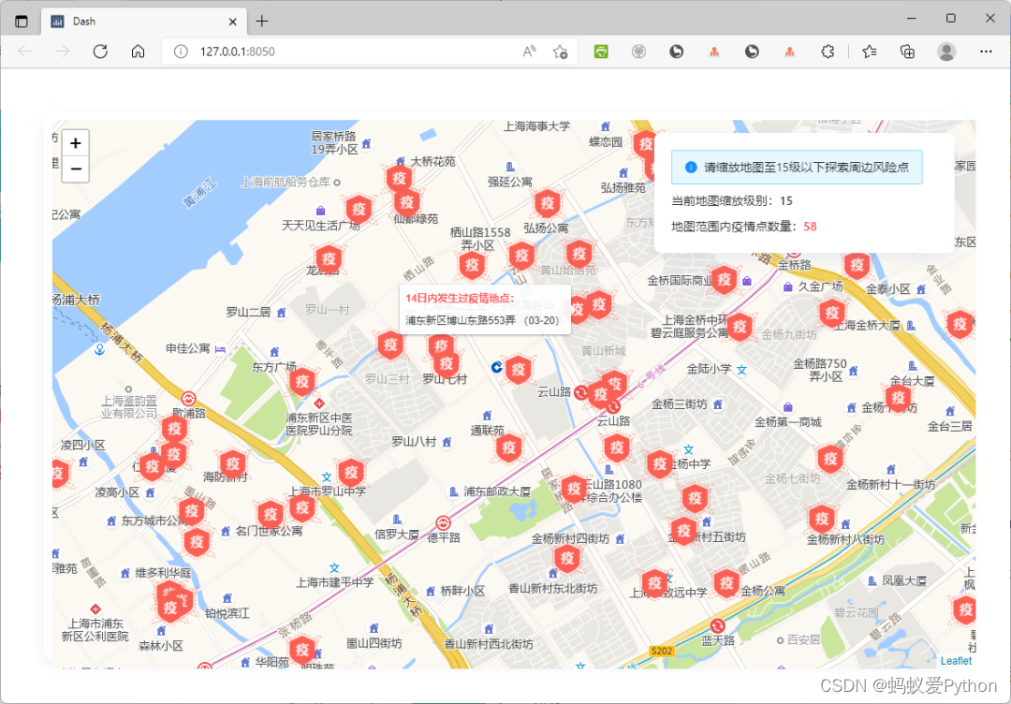
Task: Add this page to favorites
Action: coord(561,51)
